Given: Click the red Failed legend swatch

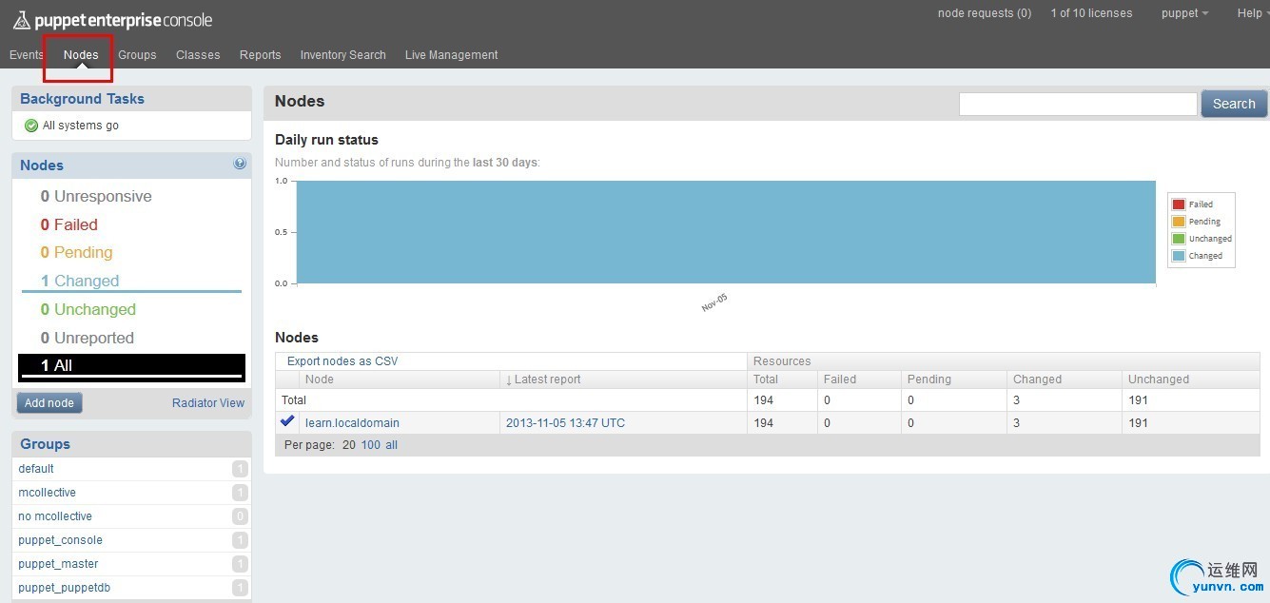Looking at the screenshot, I should coord(1179,204).
